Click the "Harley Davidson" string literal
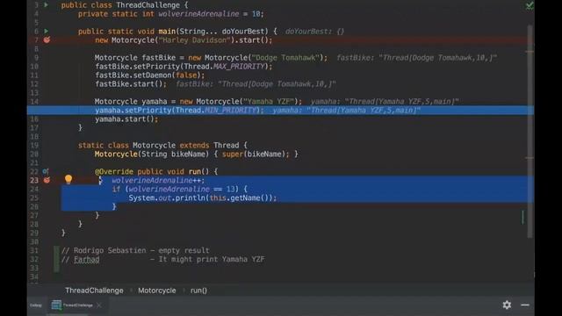This screenshot has height=316, width=562. pos(194,40)
